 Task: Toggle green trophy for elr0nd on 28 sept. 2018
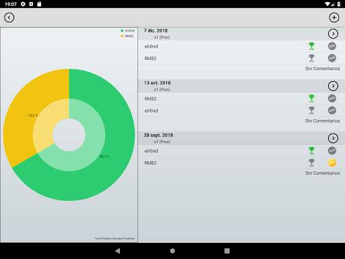(x=311, y=150)
